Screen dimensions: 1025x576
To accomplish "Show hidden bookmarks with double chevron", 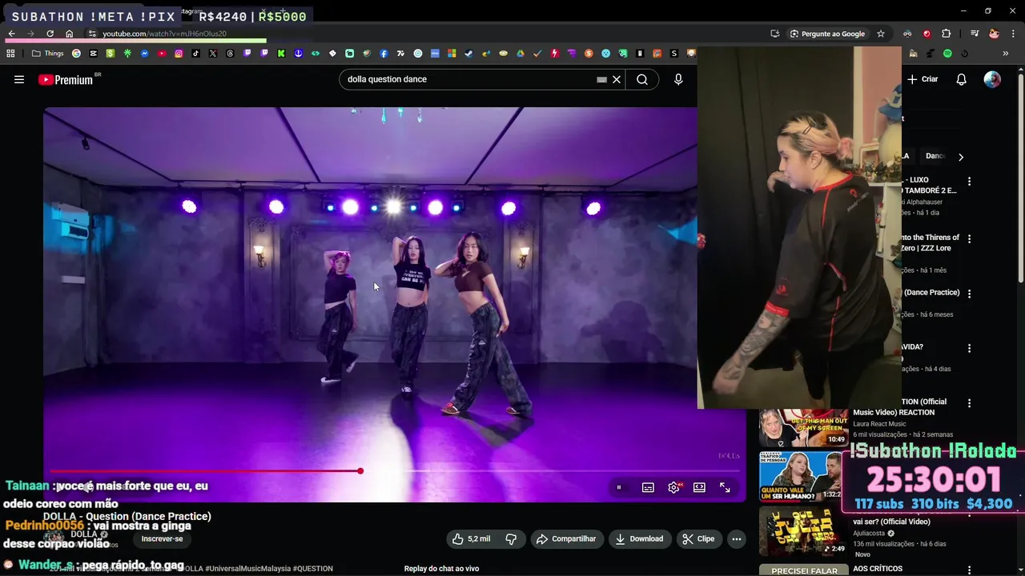I will coord(1006,54).
